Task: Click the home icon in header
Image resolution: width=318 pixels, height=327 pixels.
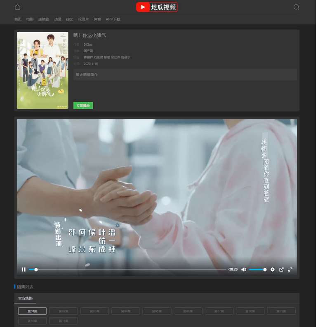Action: [17, 7]
